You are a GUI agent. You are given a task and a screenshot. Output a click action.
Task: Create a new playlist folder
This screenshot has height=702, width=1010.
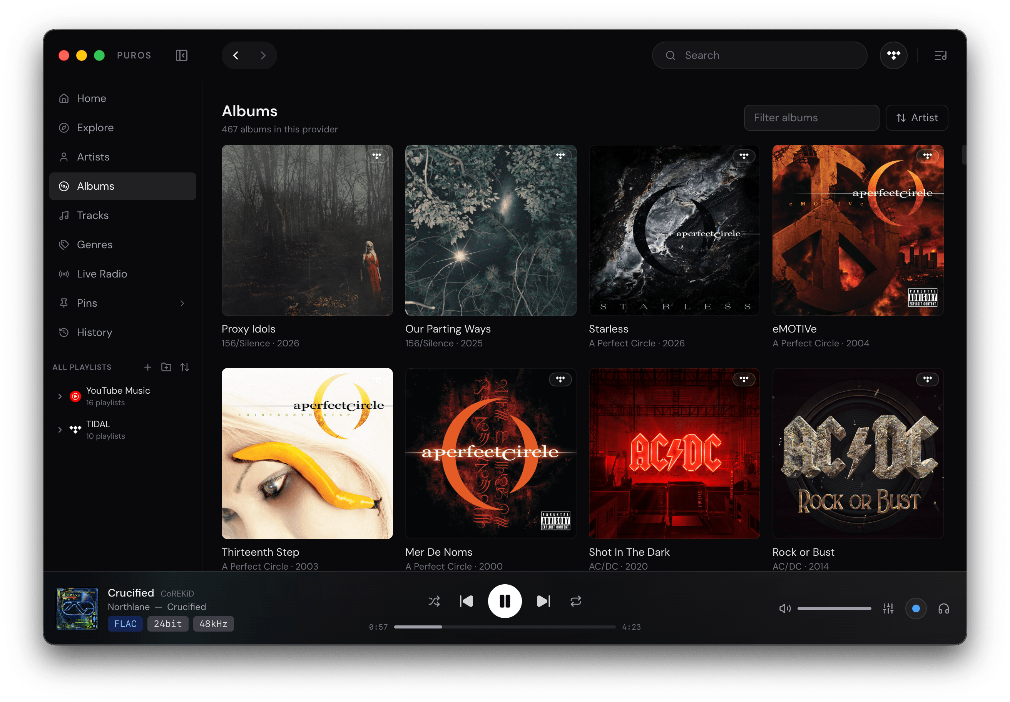click(x=166, y=367)
